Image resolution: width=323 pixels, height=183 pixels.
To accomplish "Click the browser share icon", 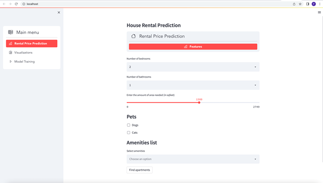I will [x=294, y=4].
